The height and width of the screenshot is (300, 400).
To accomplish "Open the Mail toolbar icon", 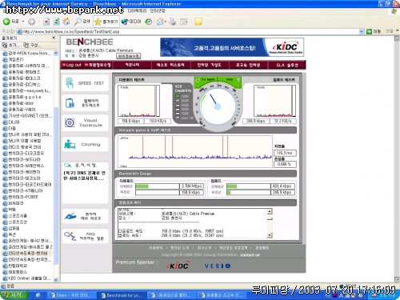I will coord(160,22).
